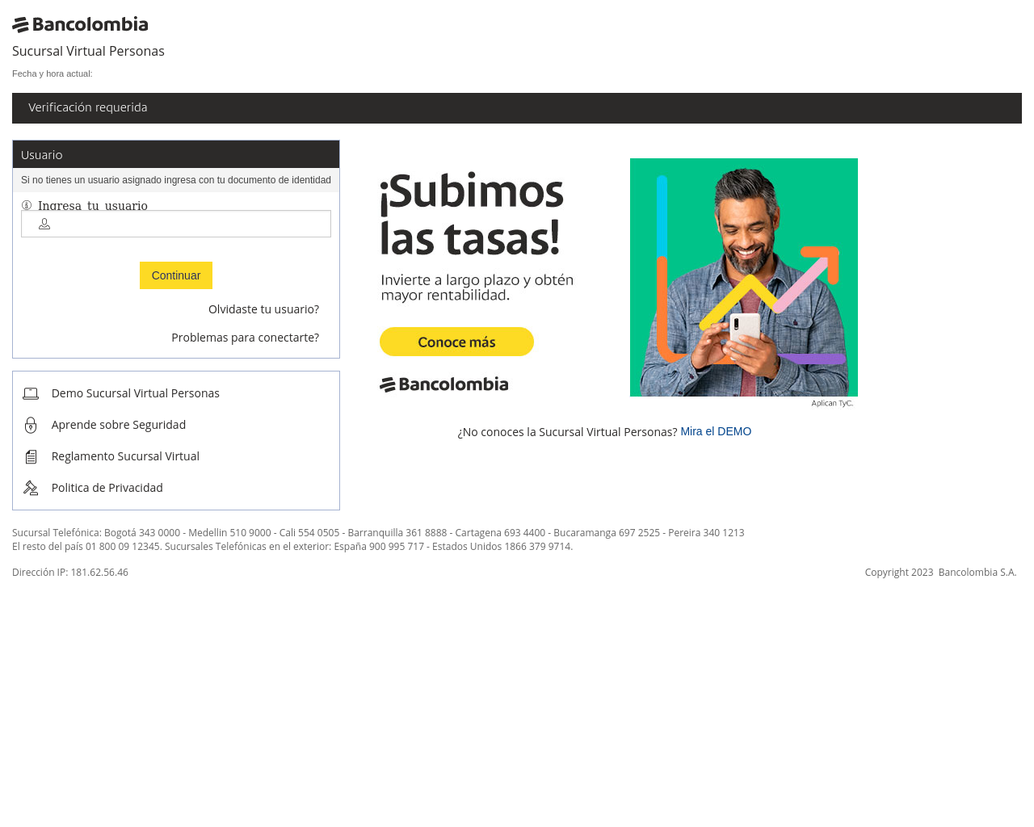Follow the Mira el DEMO link
This screenshot has width=1034, height=827.
click(x=716, y=431)
